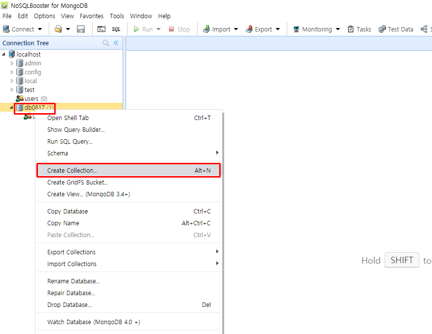Open the File menu

pyautogui.click(x=7, y=16)
